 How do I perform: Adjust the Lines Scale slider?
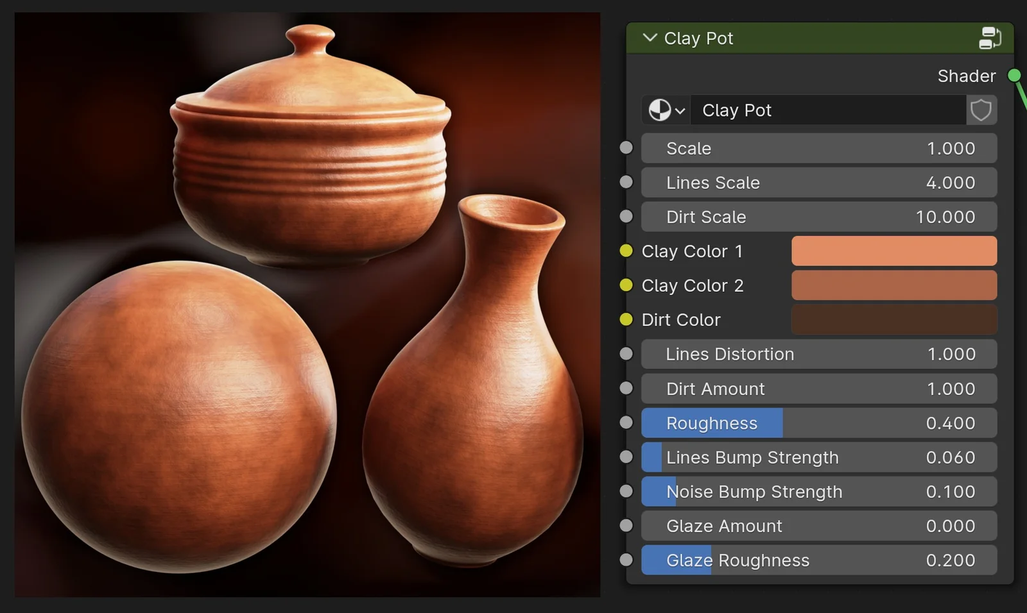point(818,182)
